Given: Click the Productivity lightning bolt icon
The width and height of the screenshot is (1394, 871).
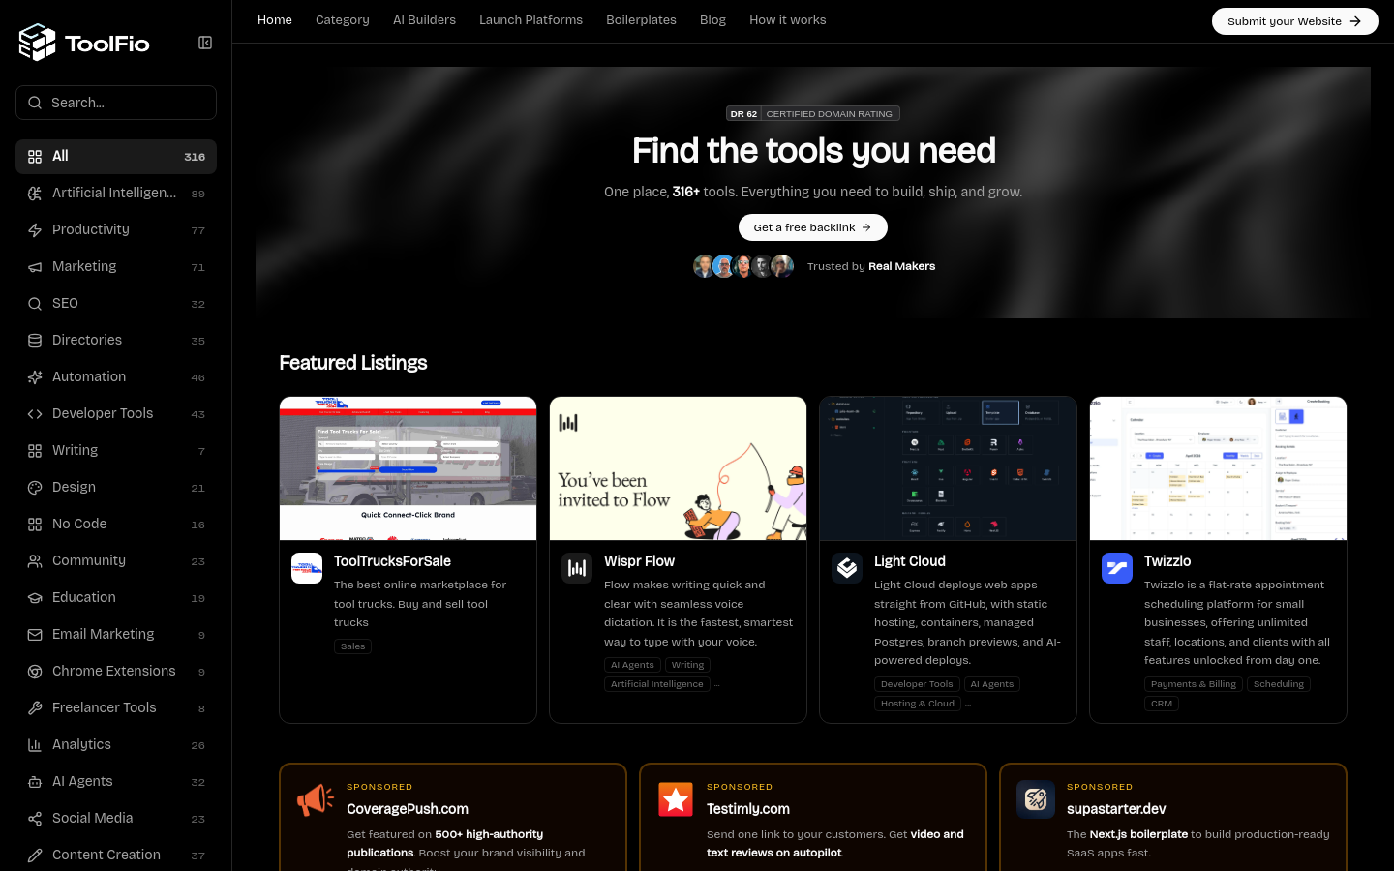Looking at the screenshot, I should tap(35, 230).
